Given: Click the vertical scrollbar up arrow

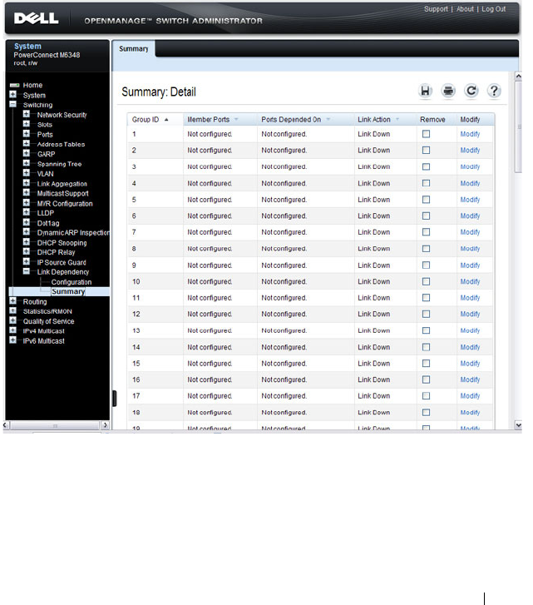Looking at the screenshot, I should pos(518,76).
